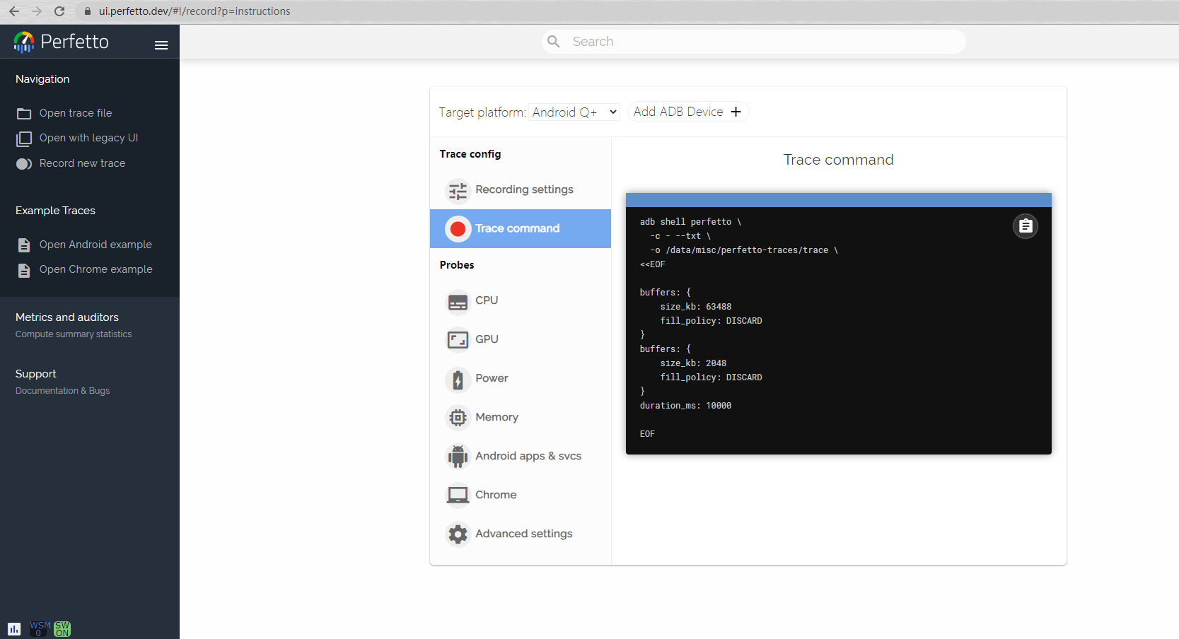1179x639 pixels.
Task: Click the WSM 0 status indicator
Action: coord(39,628)
